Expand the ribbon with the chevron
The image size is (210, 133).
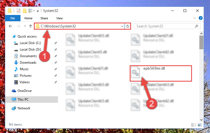pyautogui.click(x=195, y=18)
